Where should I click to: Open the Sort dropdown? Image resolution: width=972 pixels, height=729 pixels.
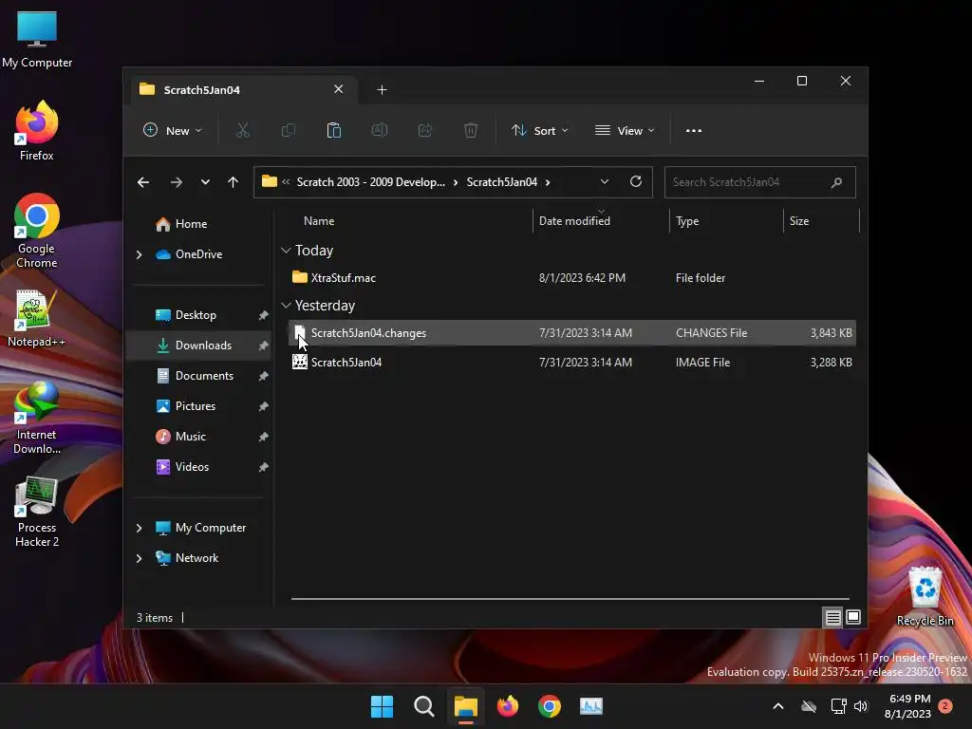539,130
